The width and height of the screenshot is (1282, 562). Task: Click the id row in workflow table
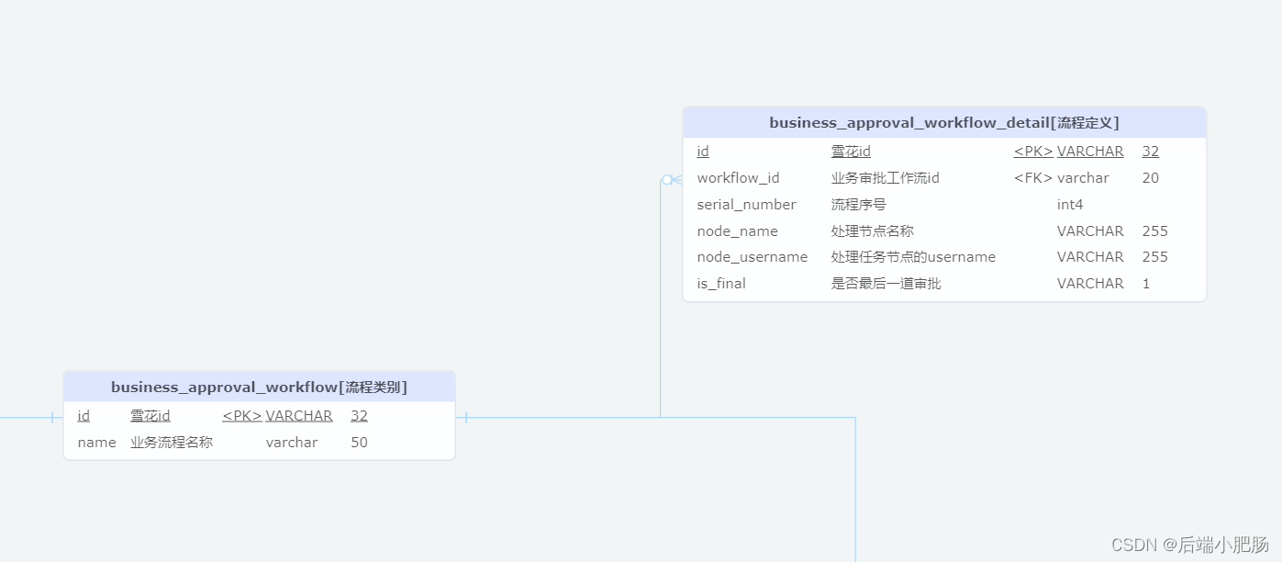[84, 415]
